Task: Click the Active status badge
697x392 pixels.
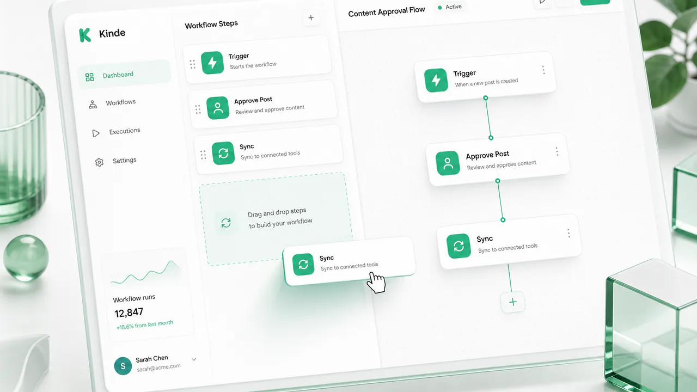Action: [450, 7]
